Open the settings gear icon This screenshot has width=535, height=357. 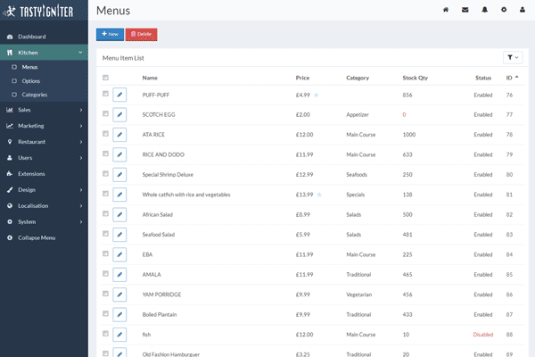(503, 11)
